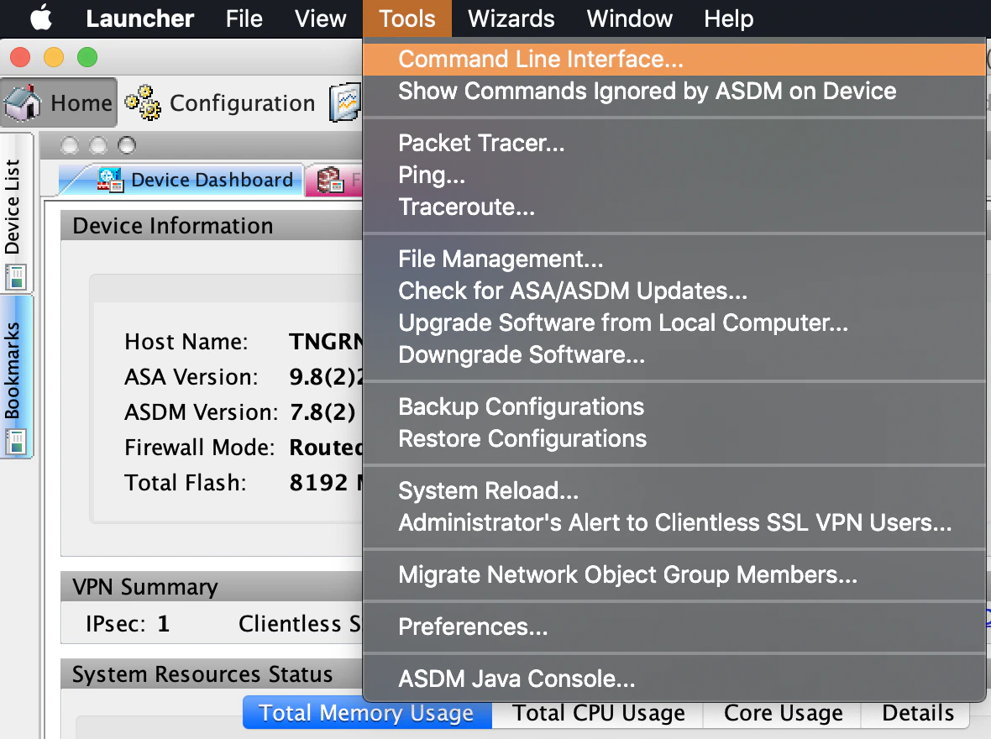Open Packet Tracer
This screenshot has width=991, height=739.
pos(481,143)
